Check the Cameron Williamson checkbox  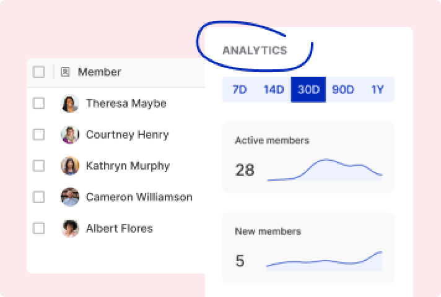pos(38,197)
